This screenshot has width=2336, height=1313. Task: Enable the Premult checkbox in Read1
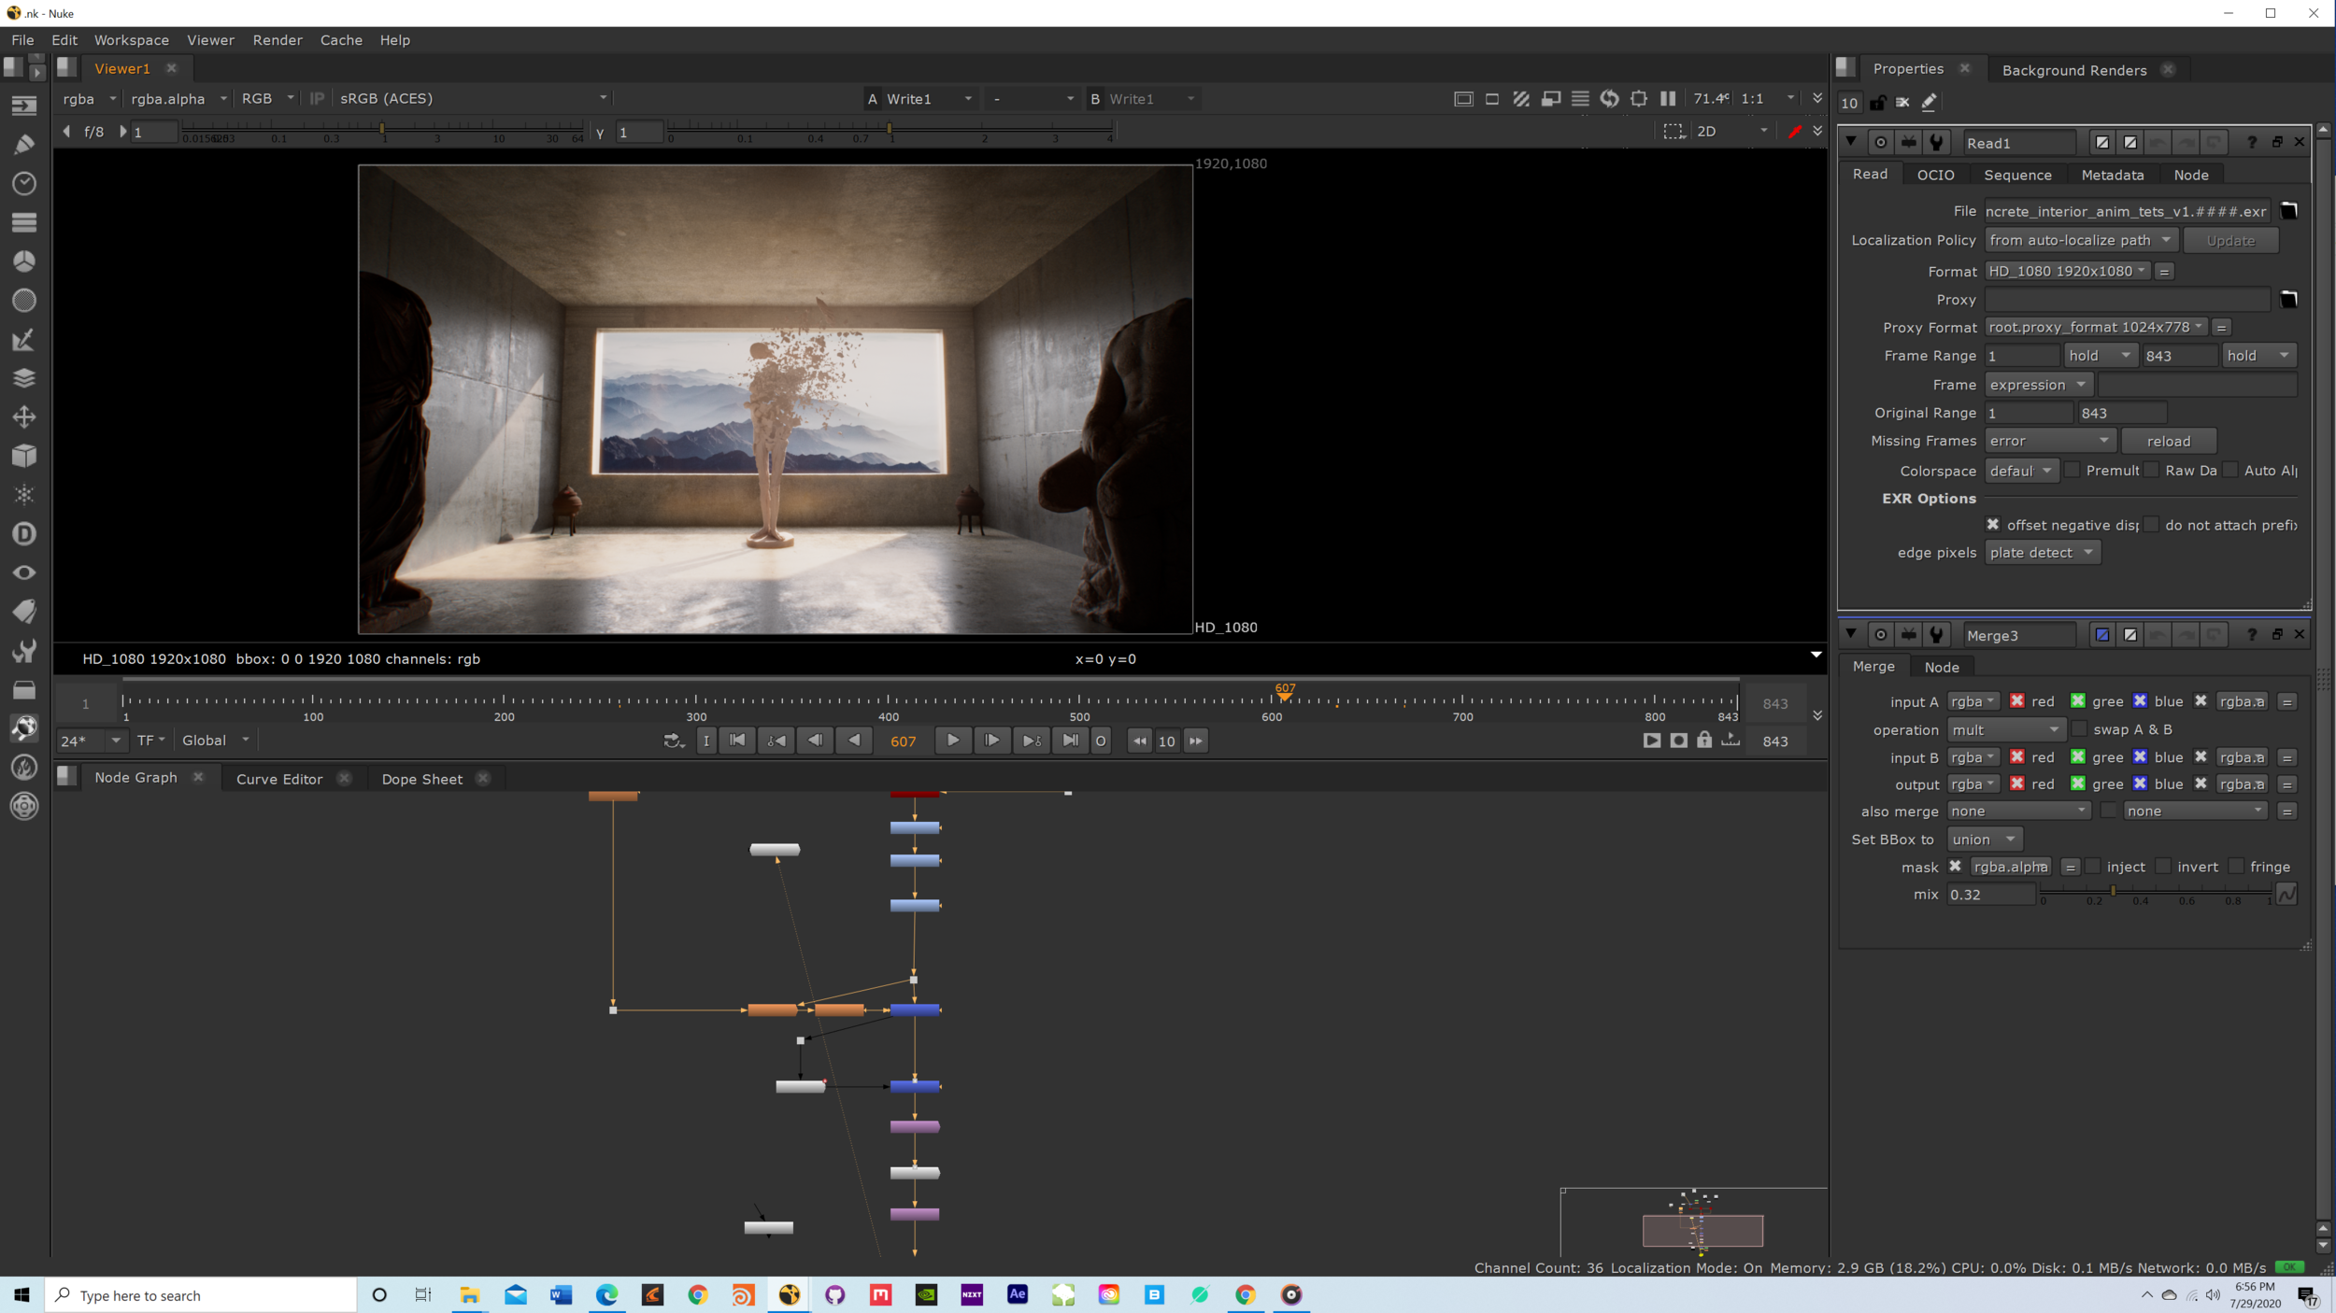(x=2072, y=471)
